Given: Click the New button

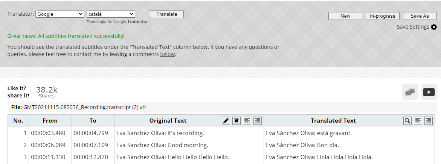Looking at the screenshot, I should (x=345, y=16).
